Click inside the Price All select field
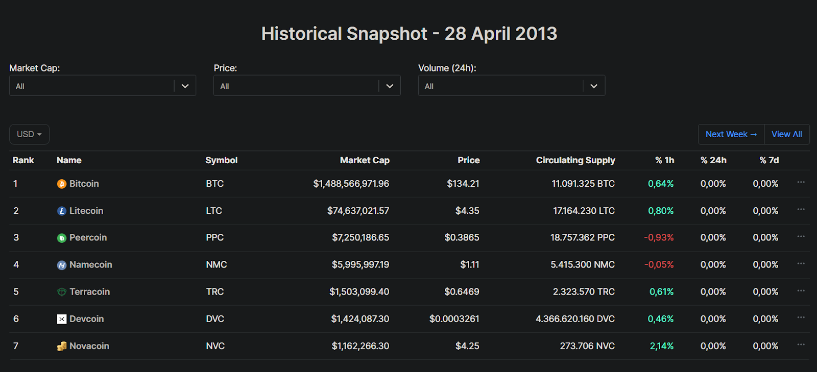817x372 pixels. pos(307,86)
